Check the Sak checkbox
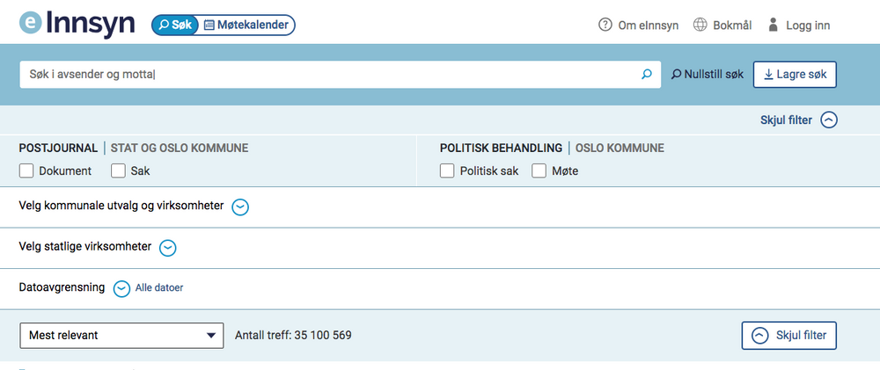Viewport: 880px width, 370px height. [x=118, y=171]
